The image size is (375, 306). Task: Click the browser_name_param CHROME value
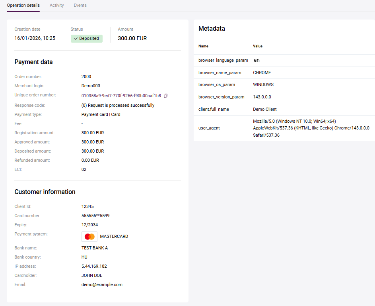point(262,73)
